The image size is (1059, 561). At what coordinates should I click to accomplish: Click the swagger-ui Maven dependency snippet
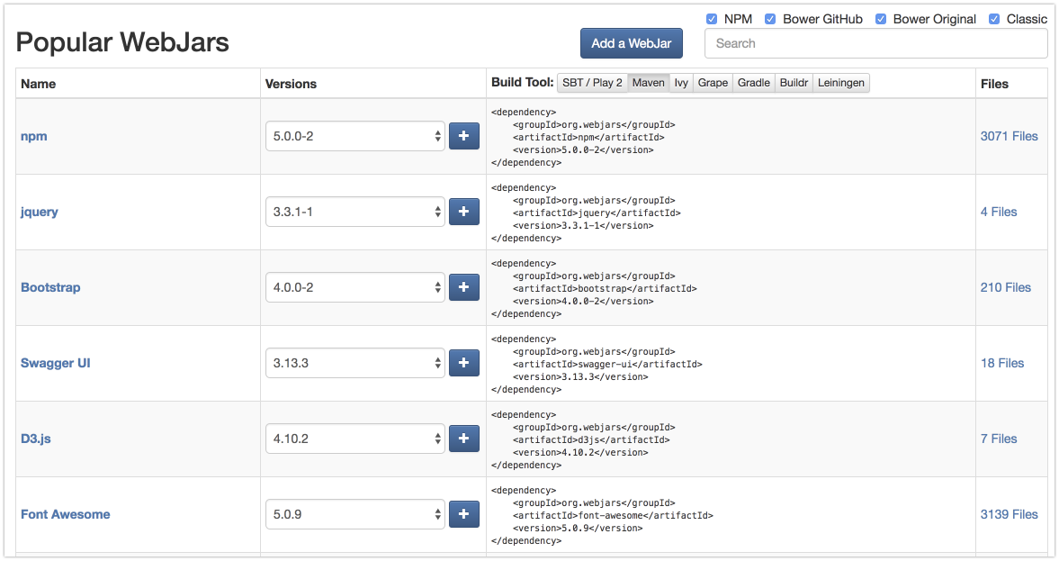coord(597,365)
